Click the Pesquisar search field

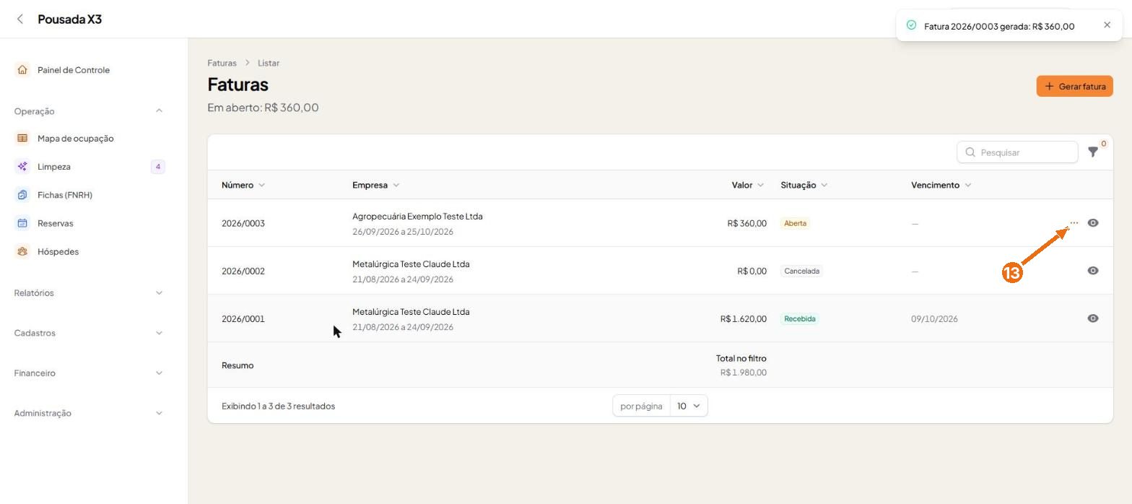click(x=1017, y=152)
